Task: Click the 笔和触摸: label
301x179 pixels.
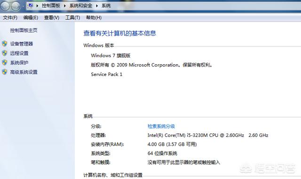Action: point(101,163)
